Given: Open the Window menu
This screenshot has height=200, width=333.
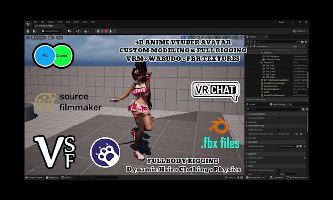Looking at the screenshot, I should tap(50, 22).
